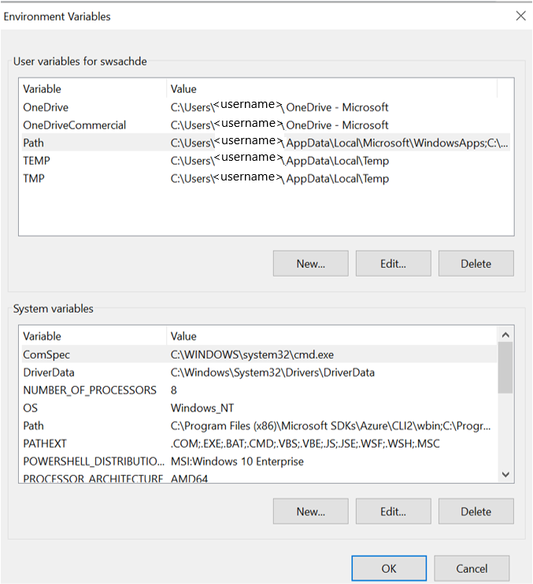Select NUMBER_OF_PROCESSORS system variable
The image size is (533, 584).
point(259,390)
